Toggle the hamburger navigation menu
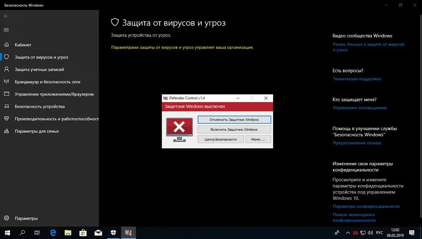The height and width of the screenshot is (239, 422). coord(6,30)
